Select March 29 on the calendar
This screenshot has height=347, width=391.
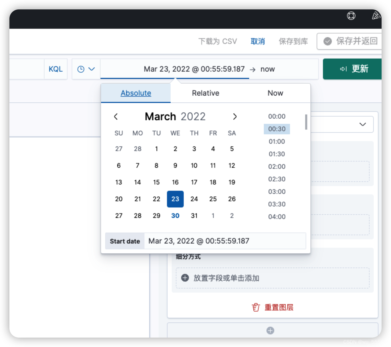(x=157, y=216)
